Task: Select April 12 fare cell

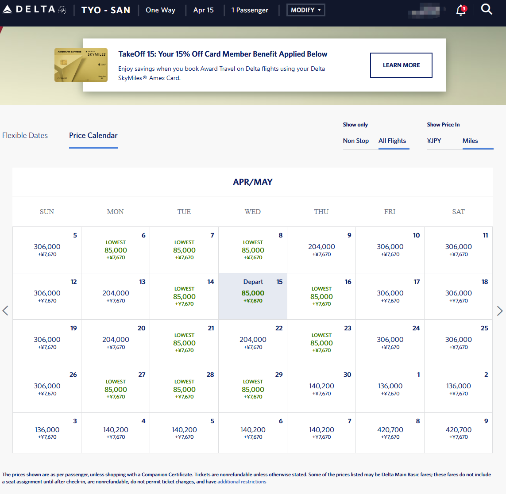Action: coord(47,296)
